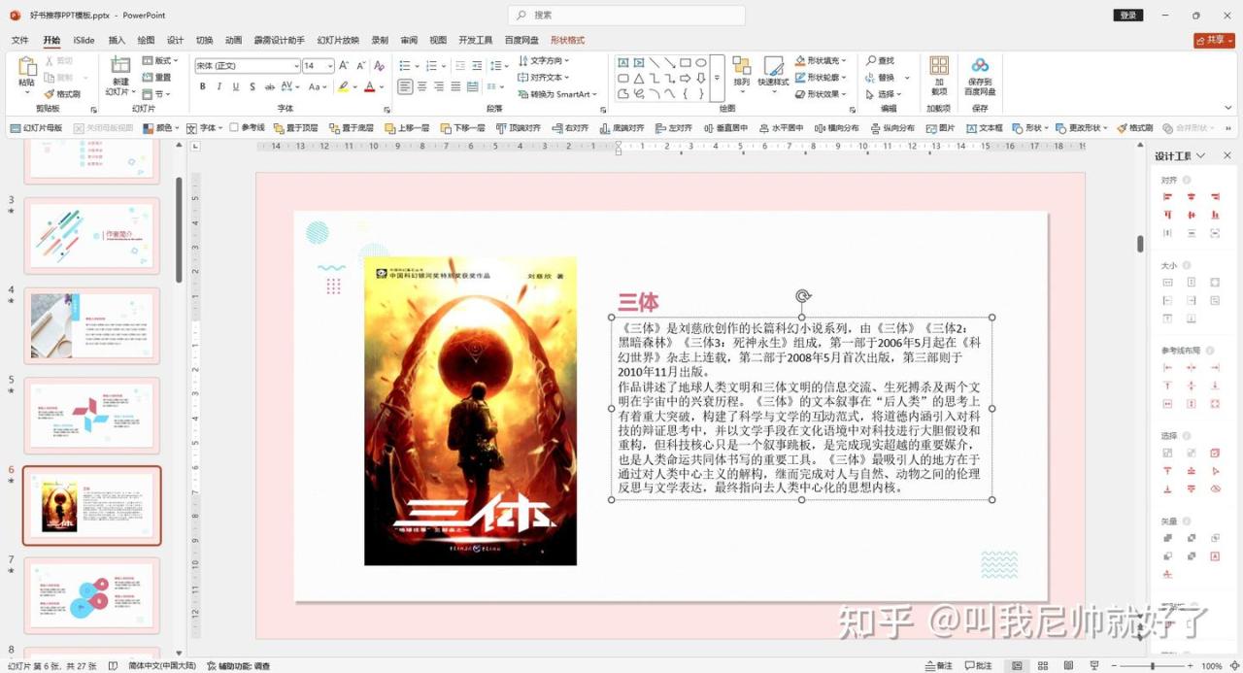Click the text highlight color icon

point(343,86)
